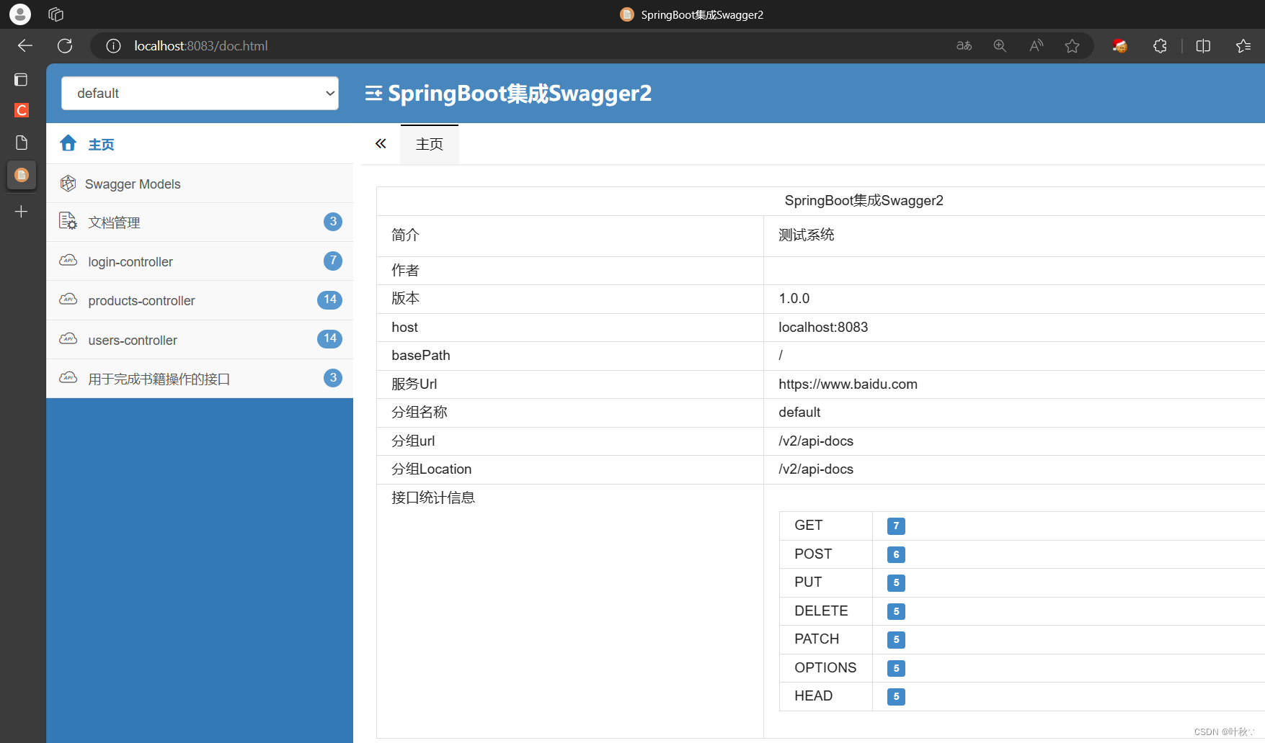Image resolution: width=1265 pixels, height=743 pixels.
Task: Switch to the 主页 content tab
Action: 430,144
